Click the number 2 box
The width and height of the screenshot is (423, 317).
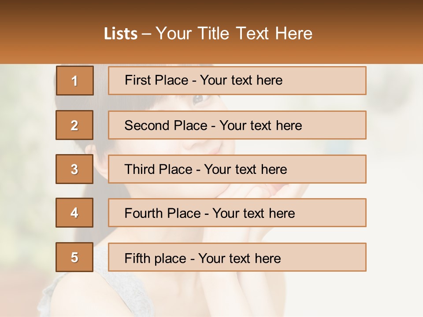tap(74, 125)
